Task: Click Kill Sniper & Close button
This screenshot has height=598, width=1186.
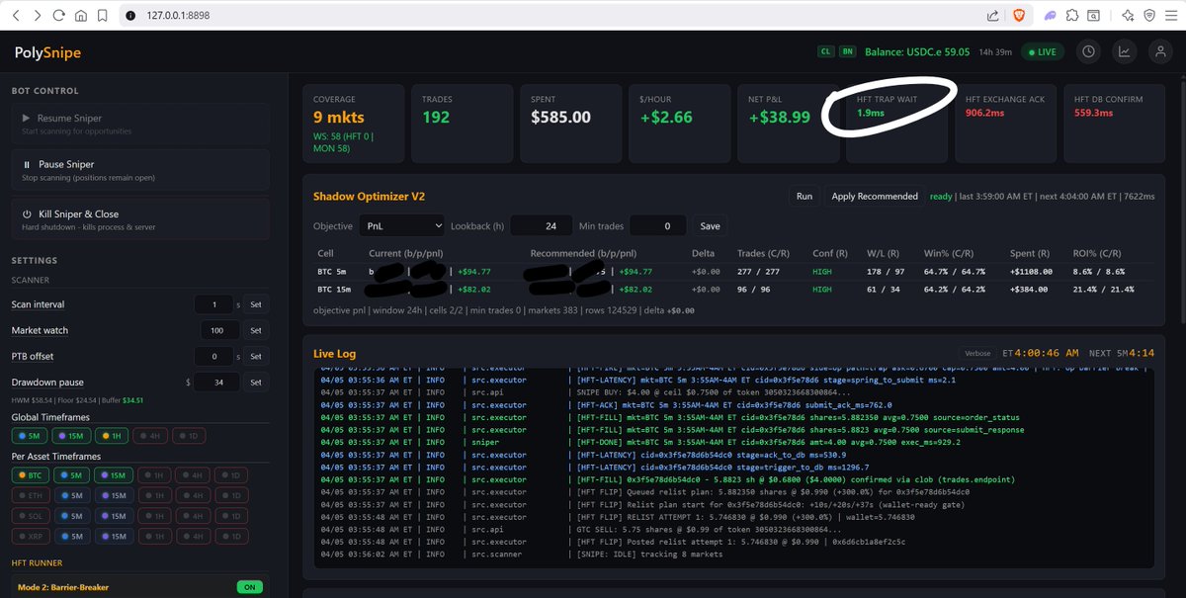Action: (x=140, y=219)
